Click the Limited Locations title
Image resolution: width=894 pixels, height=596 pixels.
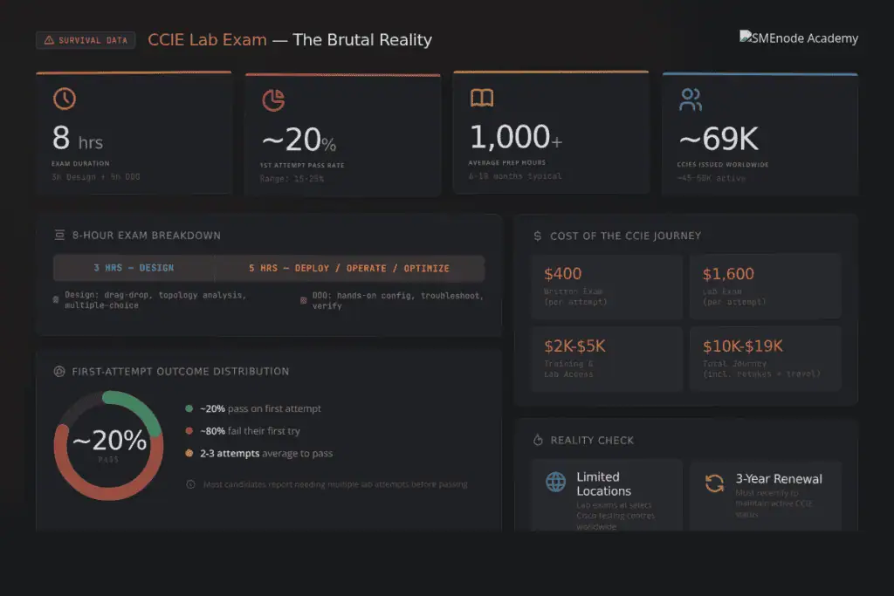tap(604, 483)
